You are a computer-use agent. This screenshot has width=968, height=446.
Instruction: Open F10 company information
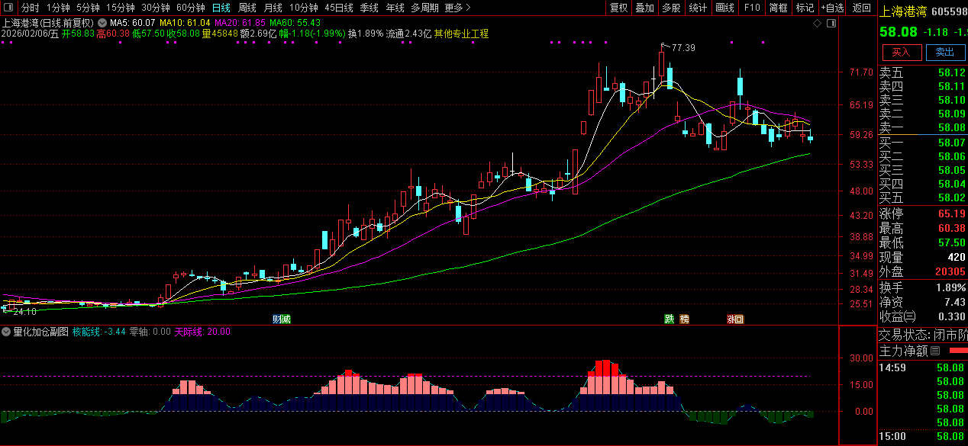coord(751,8)
